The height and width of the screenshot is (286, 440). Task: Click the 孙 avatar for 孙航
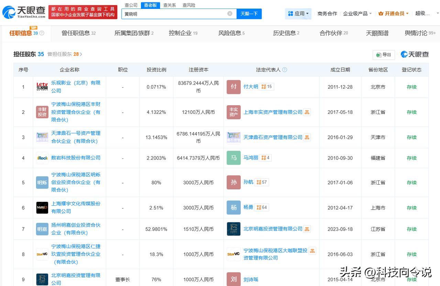pos(234,183)
